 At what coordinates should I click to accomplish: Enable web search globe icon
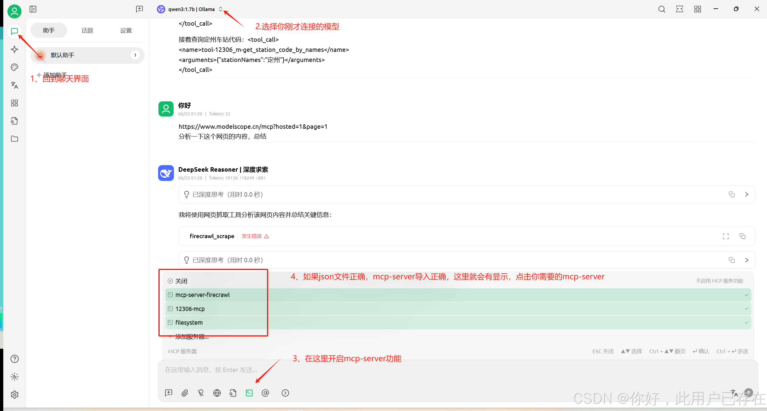coord(217,393)
